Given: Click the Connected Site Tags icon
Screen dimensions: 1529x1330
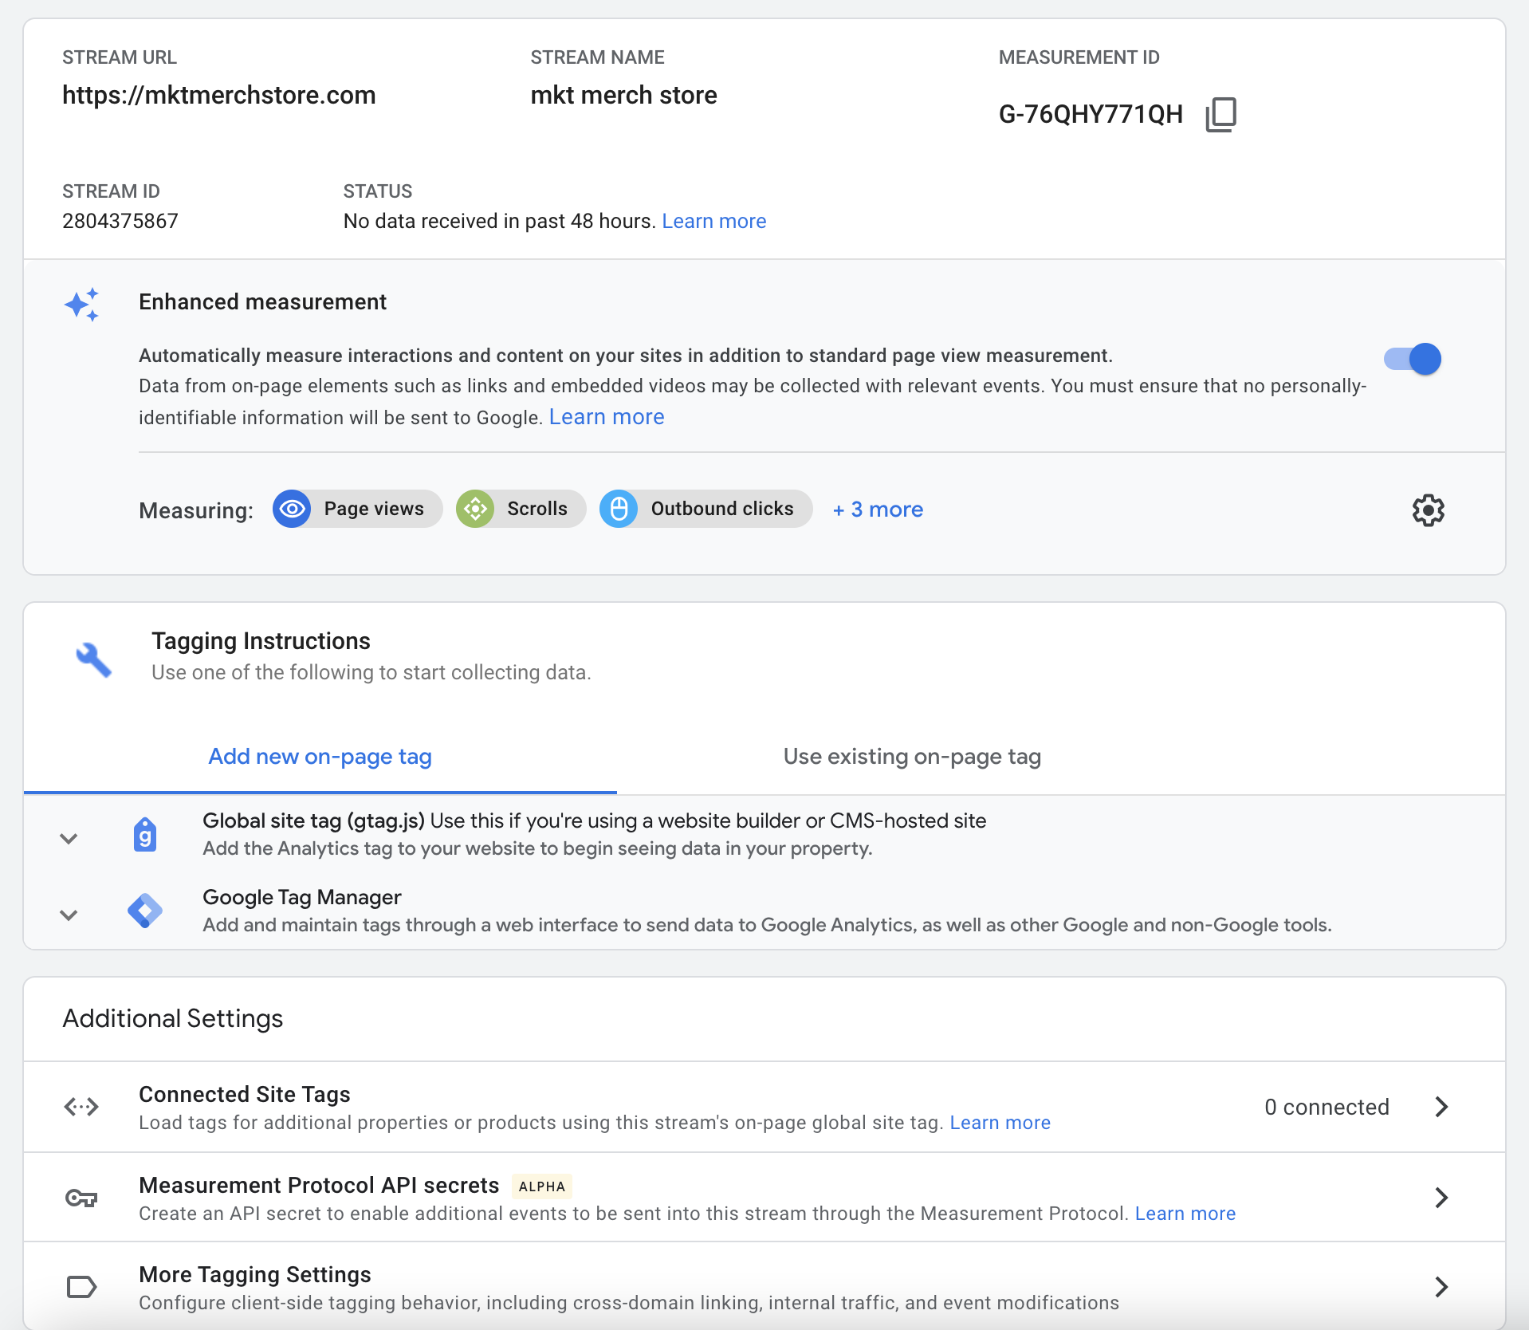Looking at the screenshot, I should pos(81,1106).
